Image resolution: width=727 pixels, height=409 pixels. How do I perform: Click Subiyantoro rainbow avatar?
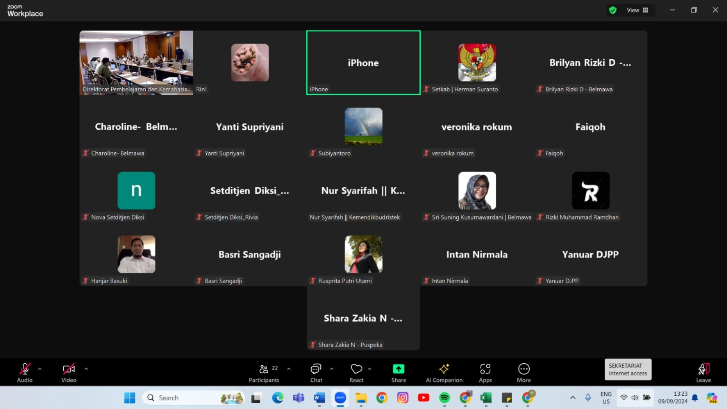tap(363, 126)
